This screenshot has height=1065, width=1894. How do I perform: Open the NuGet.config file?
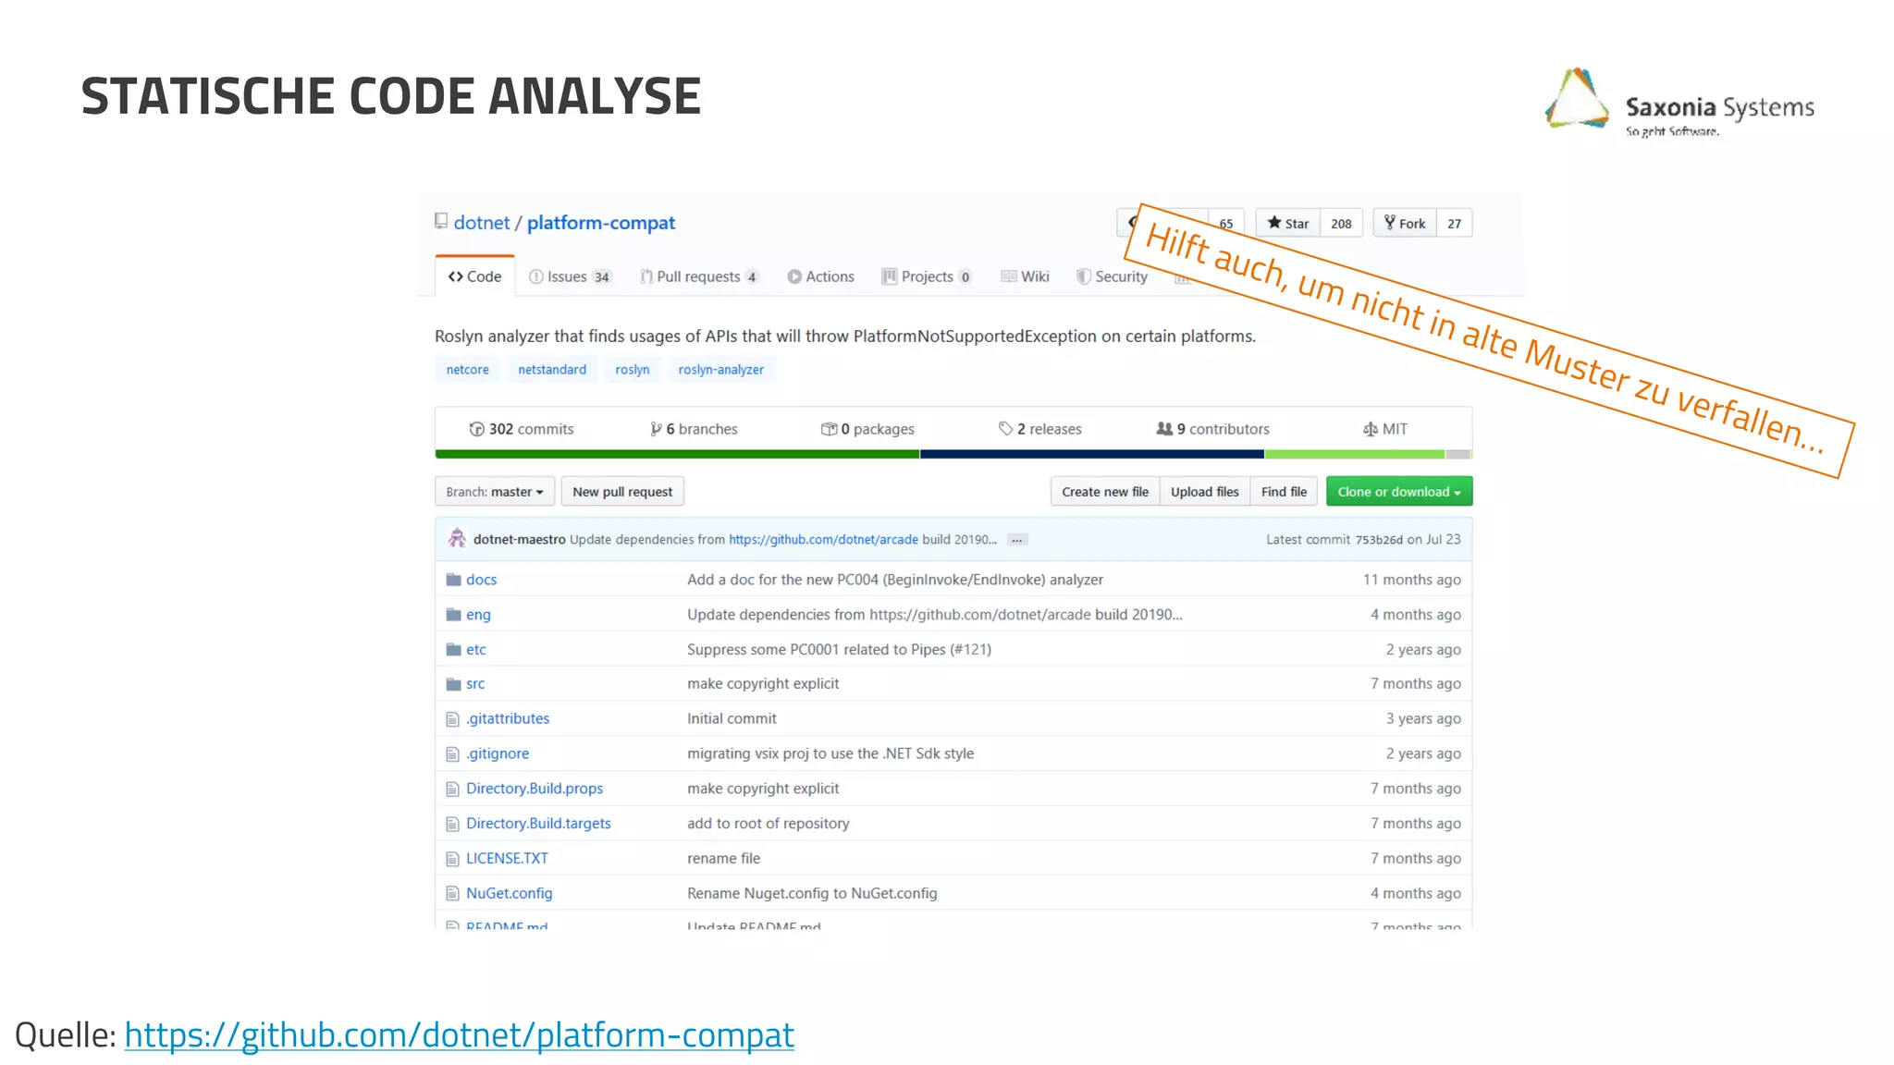(509, 894)
